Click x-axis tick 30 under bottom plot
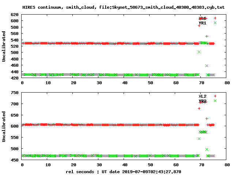This screenshot has width=234, height=175. [99, 165]
